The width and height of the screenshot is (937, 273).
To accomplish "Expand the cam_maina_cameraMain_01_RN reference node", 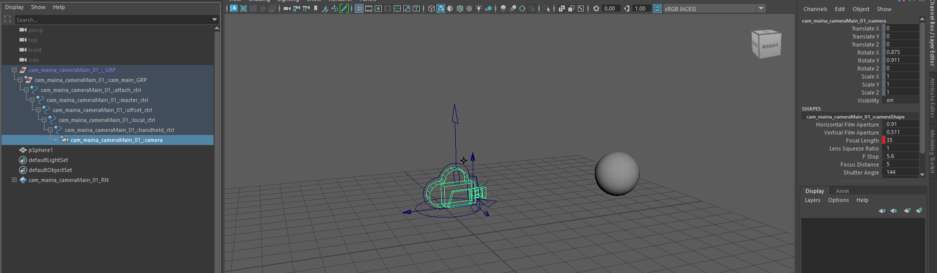I will (14, 180).
